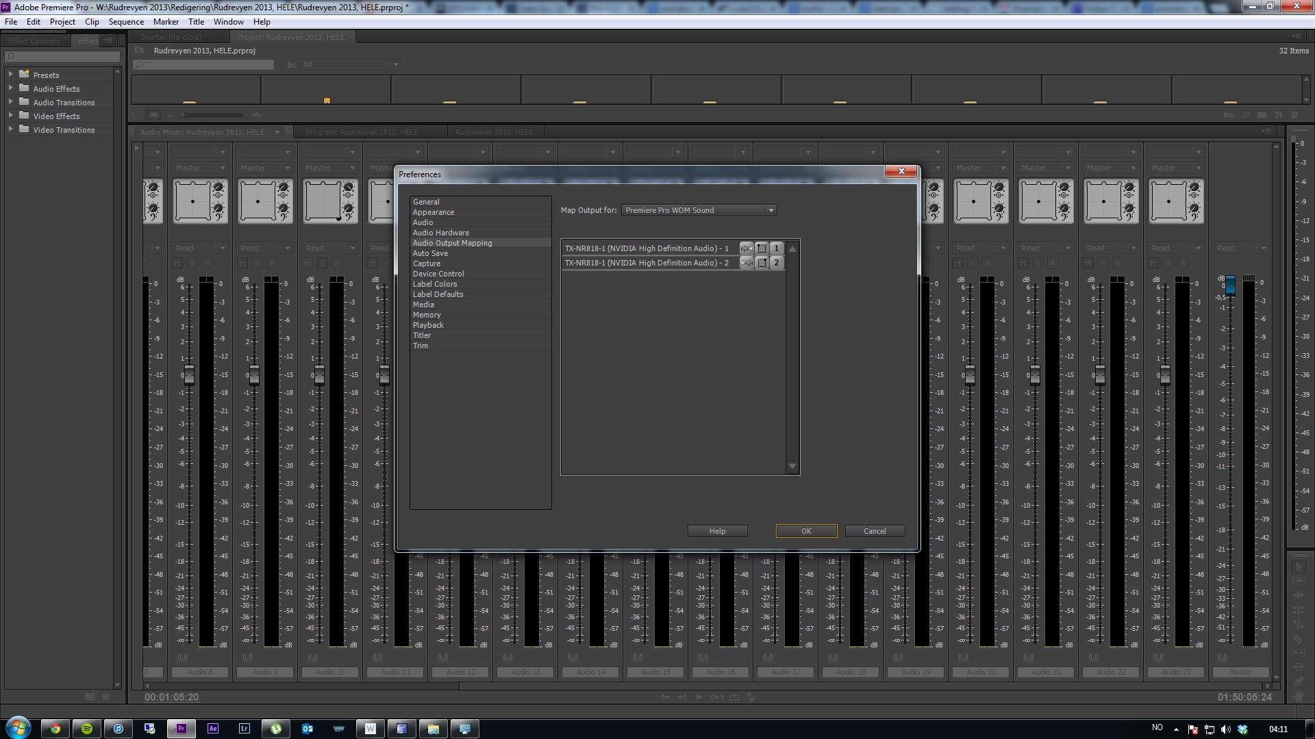1315x739 pixels.
Task: Click the Premiere Pro taskbar icon
Action: tap(181, 729)
